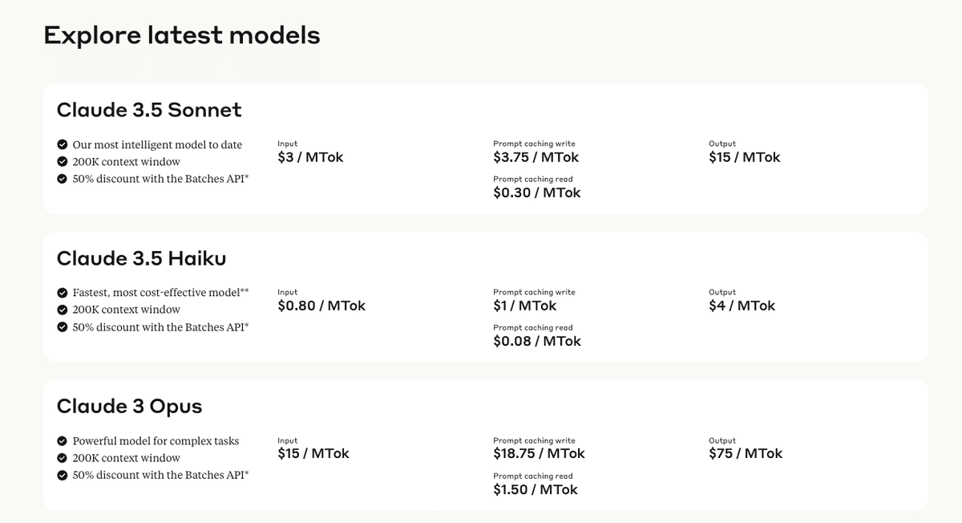The image size is (962, 523).
Task: Click the checkmark beside Sonnet's 200K context window
Action: (x=62, y=162)
